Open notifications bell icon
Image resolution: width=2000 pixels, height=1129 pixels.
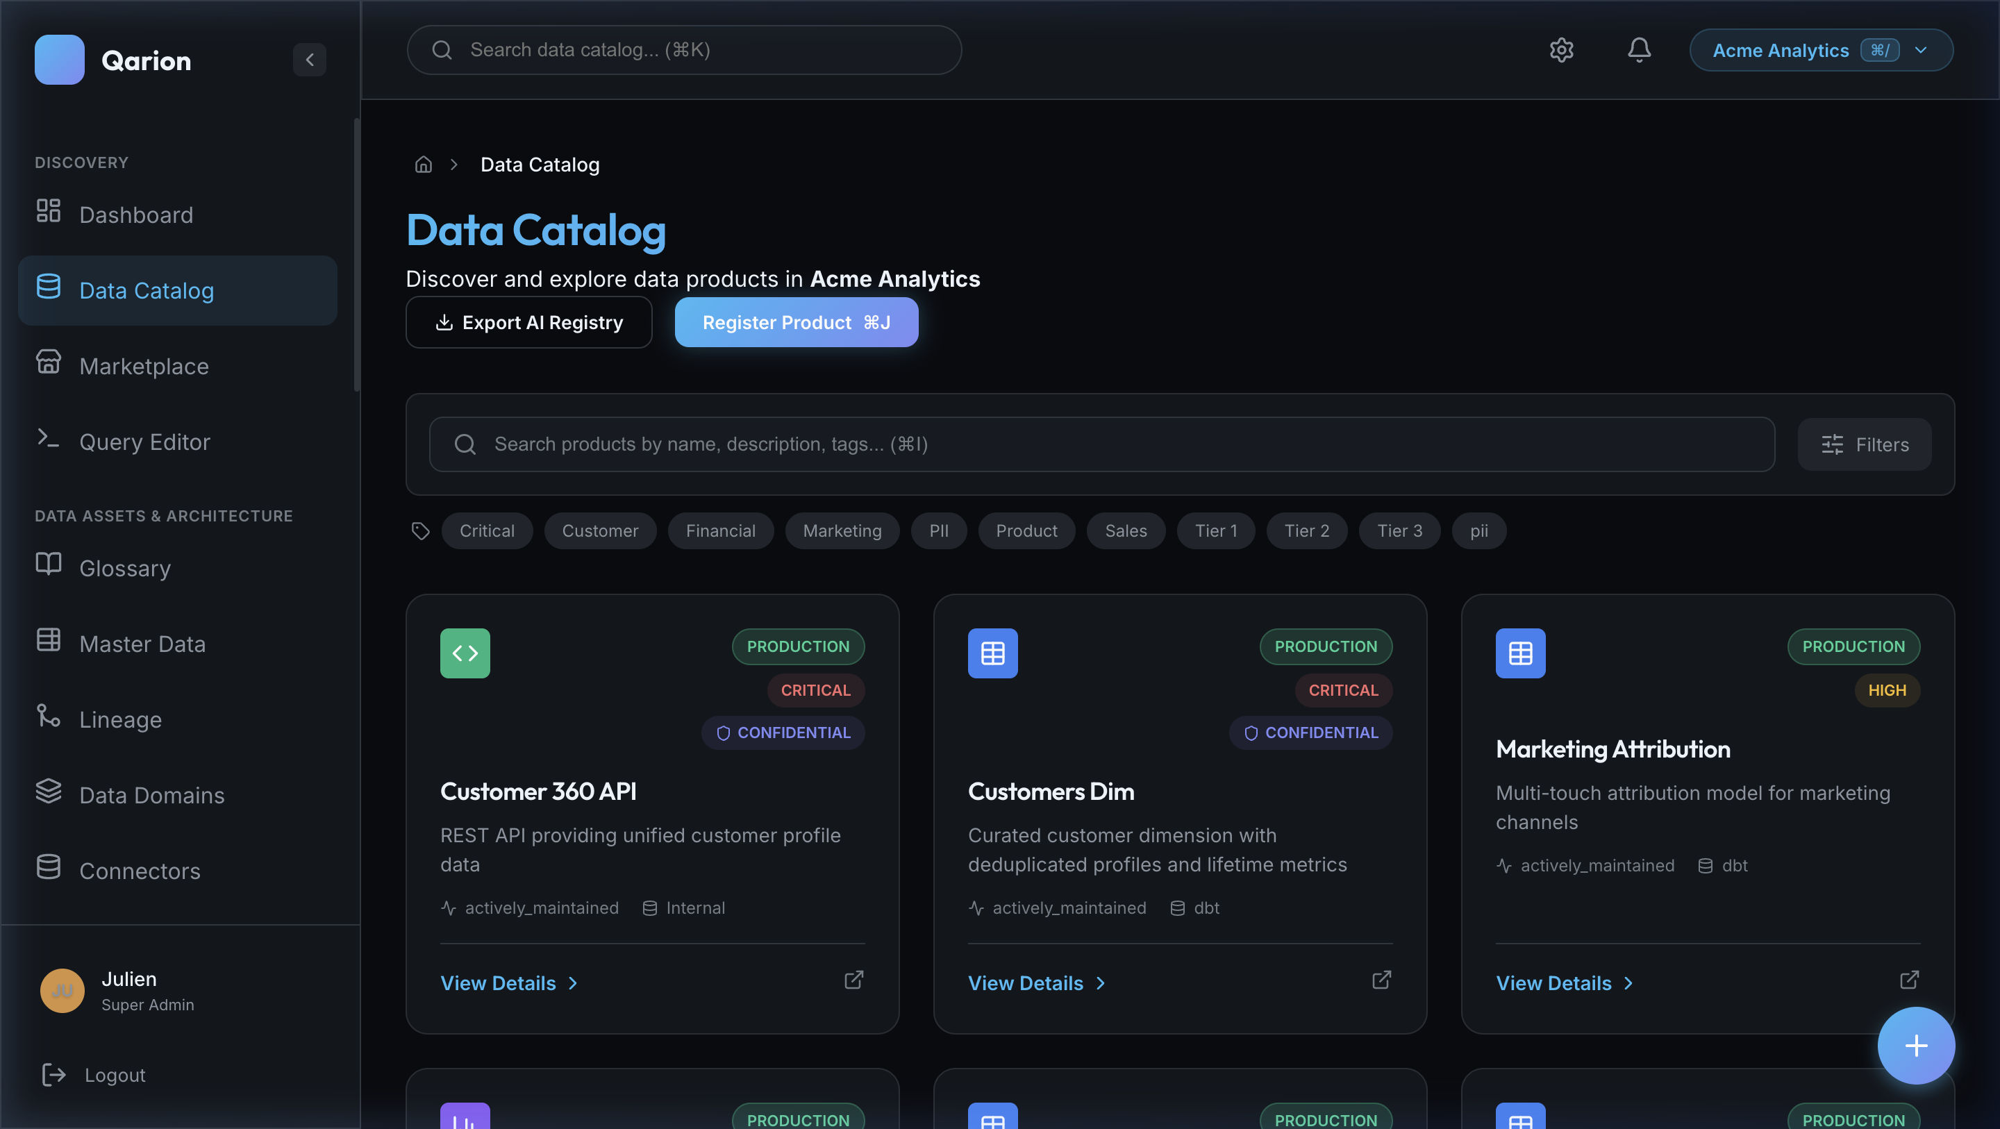1638,50
